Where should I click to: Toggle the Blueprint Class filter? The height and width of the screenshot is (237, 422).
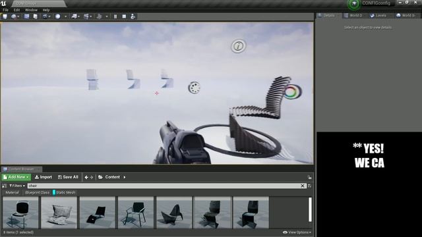tap(37, 192)
